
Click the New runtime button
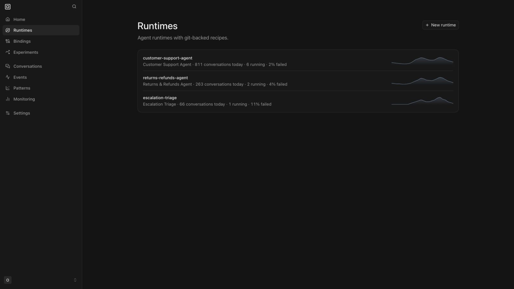[440, 25]
